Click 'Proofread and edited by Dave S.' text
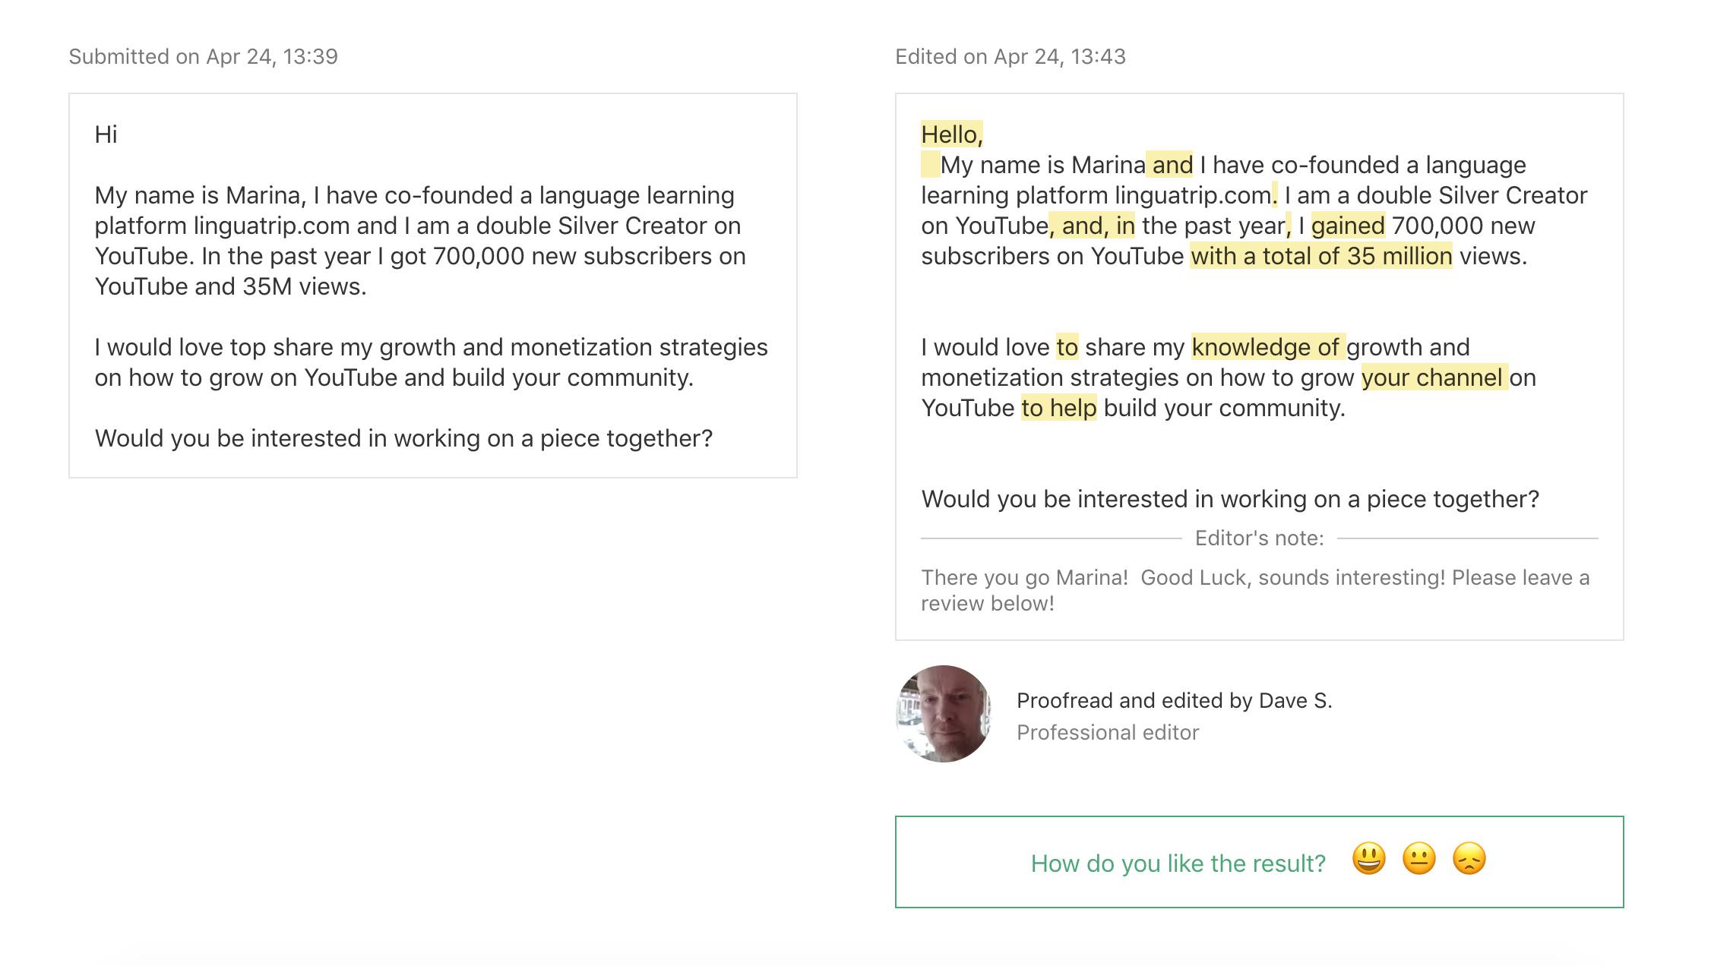Screen dimensions: 1711x966 pyautogui.click(x=1175, y=700)
